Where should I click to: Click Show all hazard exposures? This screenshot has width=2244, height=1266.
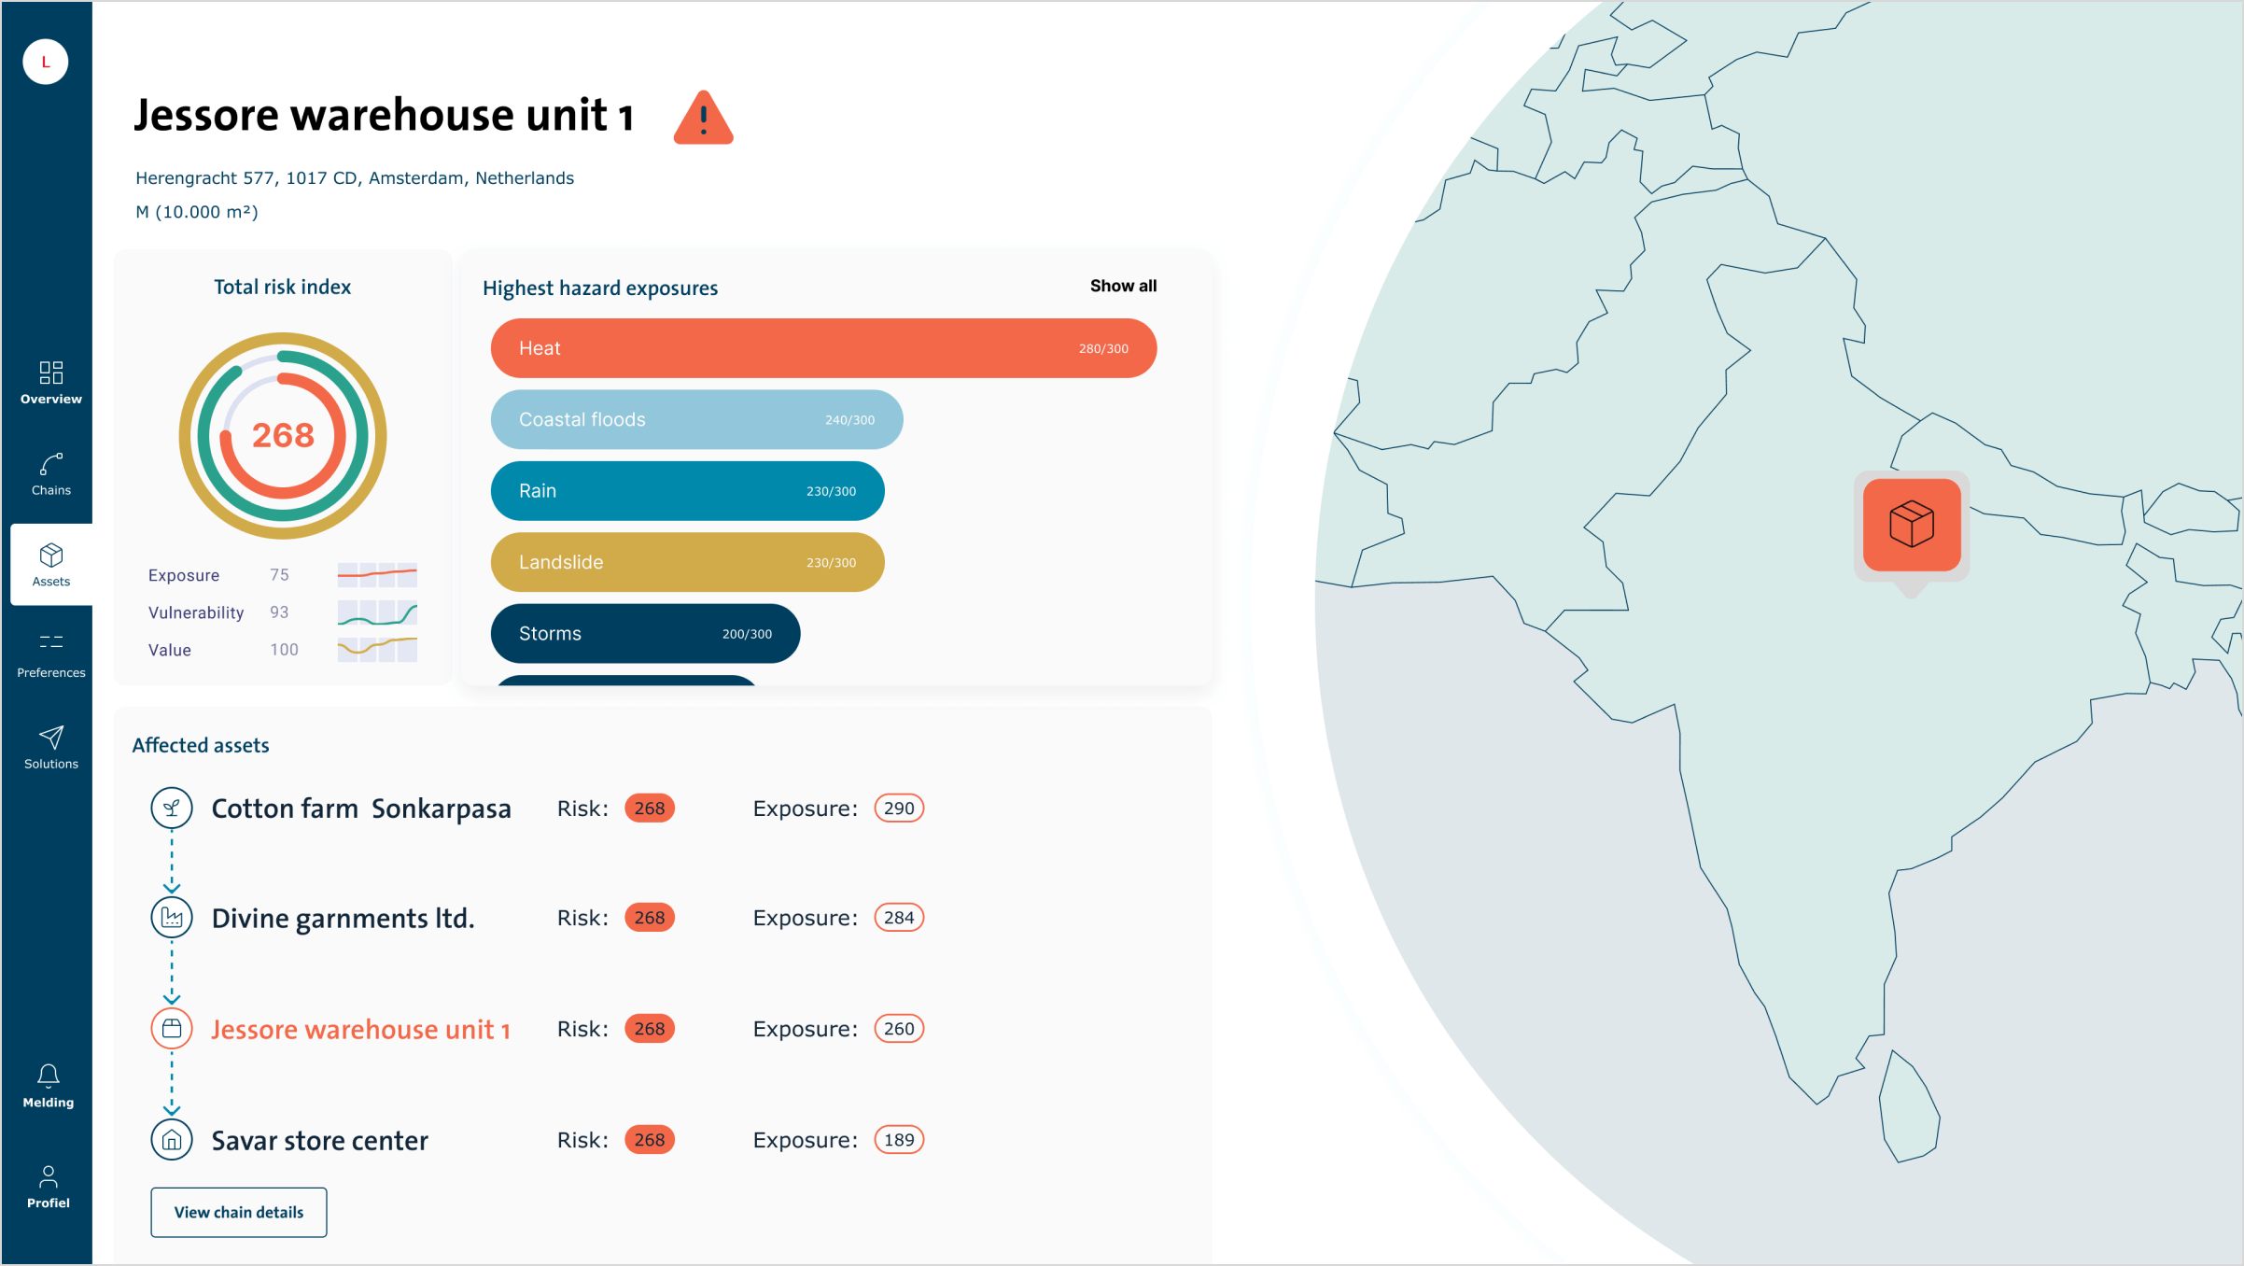click(x=1123, y=286)
